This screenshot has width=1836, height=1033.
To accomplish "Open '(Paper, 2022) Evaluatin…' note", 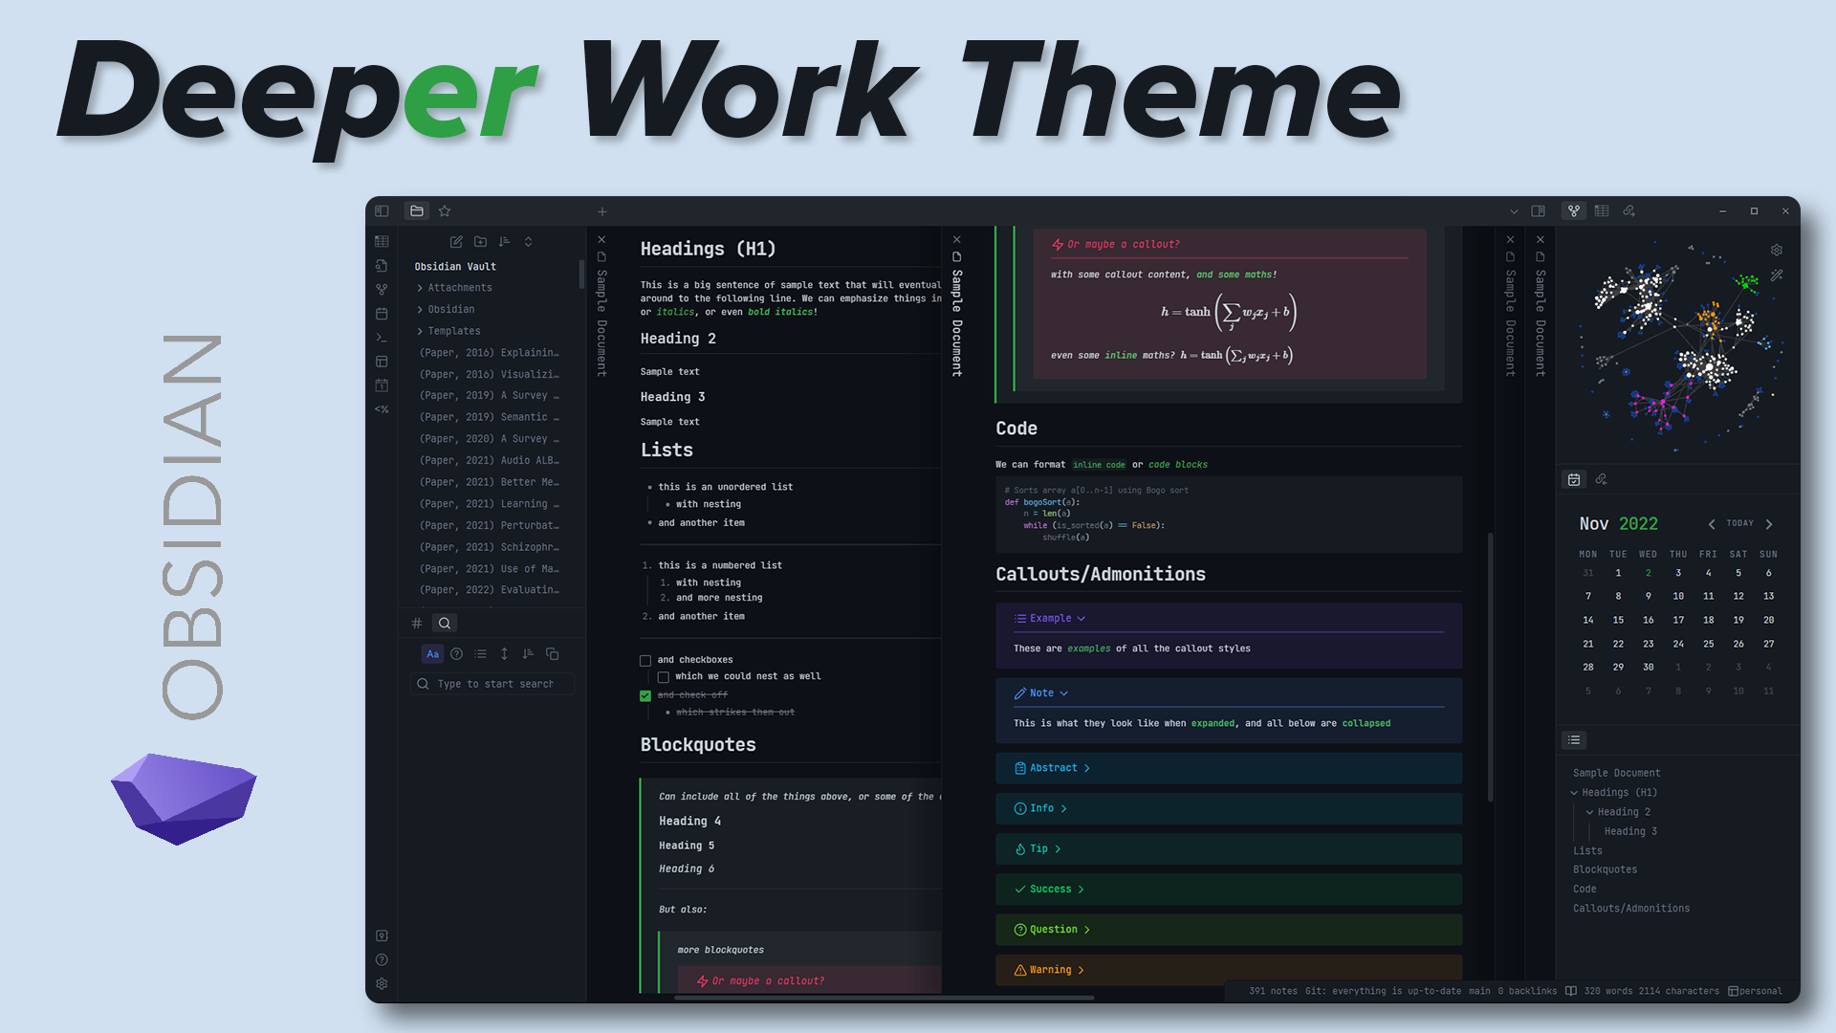I will coord(489,590).
